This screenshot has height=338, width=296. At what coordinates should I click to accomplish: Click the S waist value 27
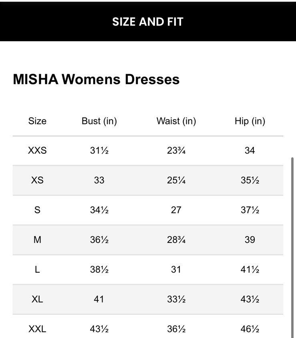176,210
